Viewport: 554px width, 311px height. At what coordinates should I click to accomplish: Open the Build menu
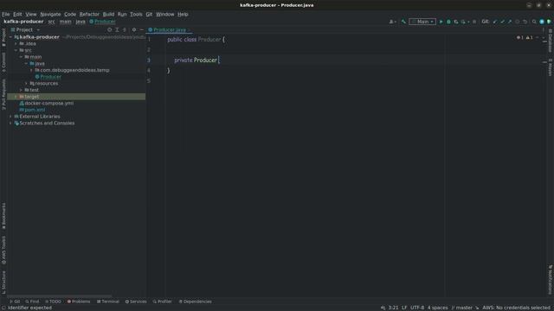tap(108, 14)
